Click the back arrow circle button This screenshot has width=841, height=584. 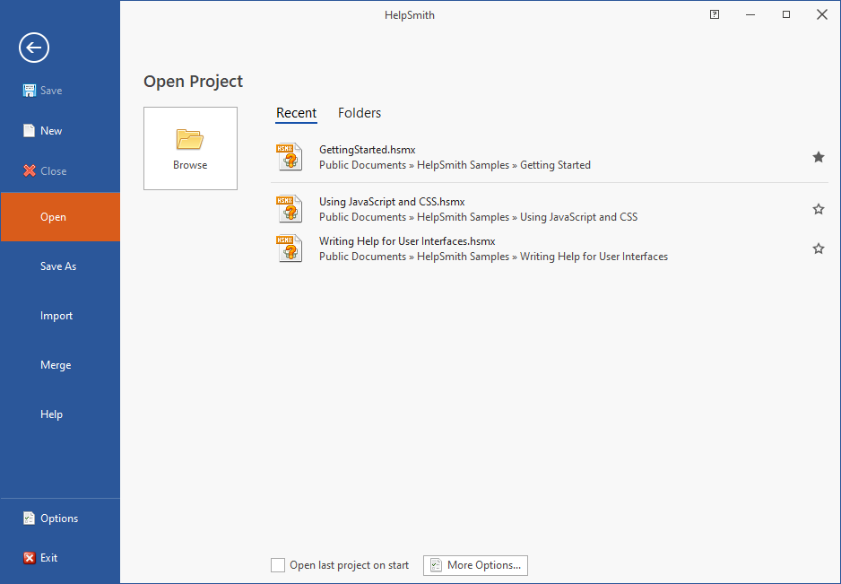pyautogui.click(x=34, y=48)
